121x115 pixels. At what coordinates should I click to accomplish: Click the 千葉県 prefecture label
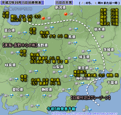tap(112, 82)
